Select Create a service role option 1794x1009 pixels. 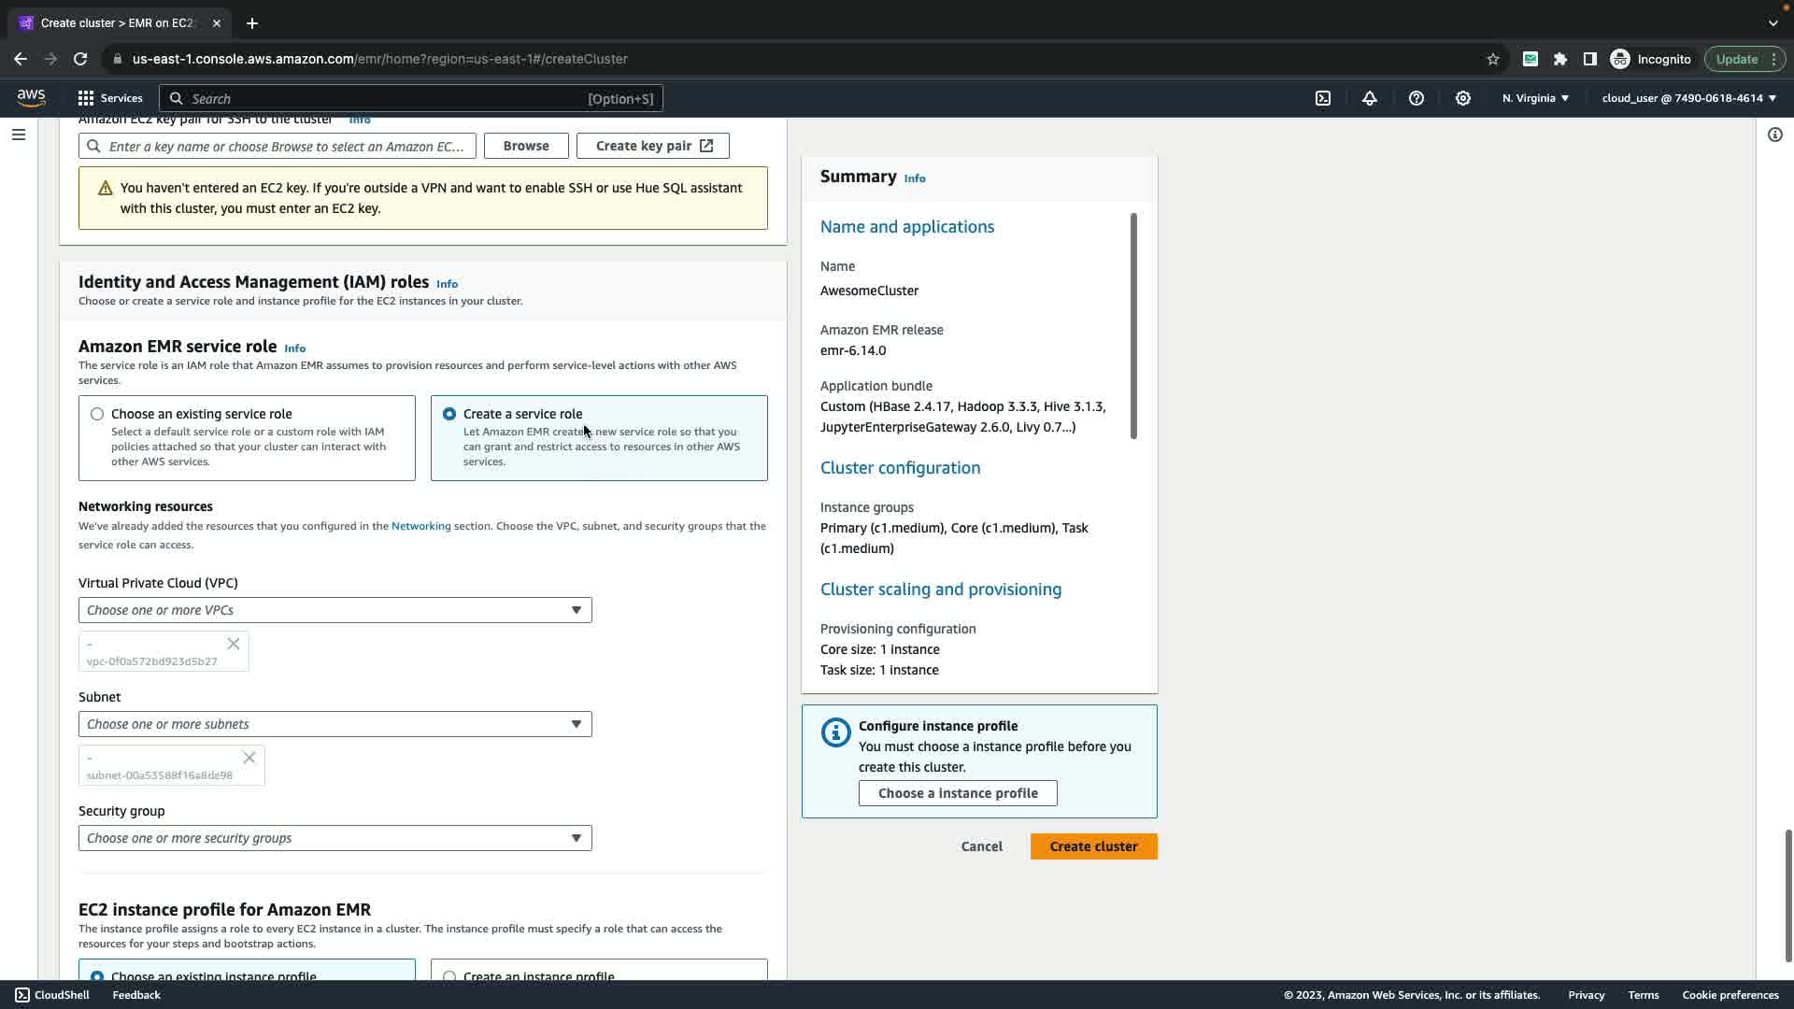pyautogui.click(x=449, y=414)
